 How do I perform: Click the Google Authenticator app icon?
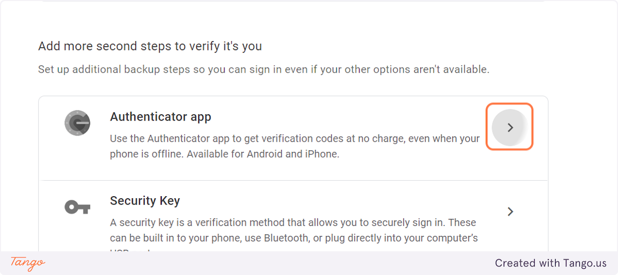pyautogui.click(x=77, y=123)
